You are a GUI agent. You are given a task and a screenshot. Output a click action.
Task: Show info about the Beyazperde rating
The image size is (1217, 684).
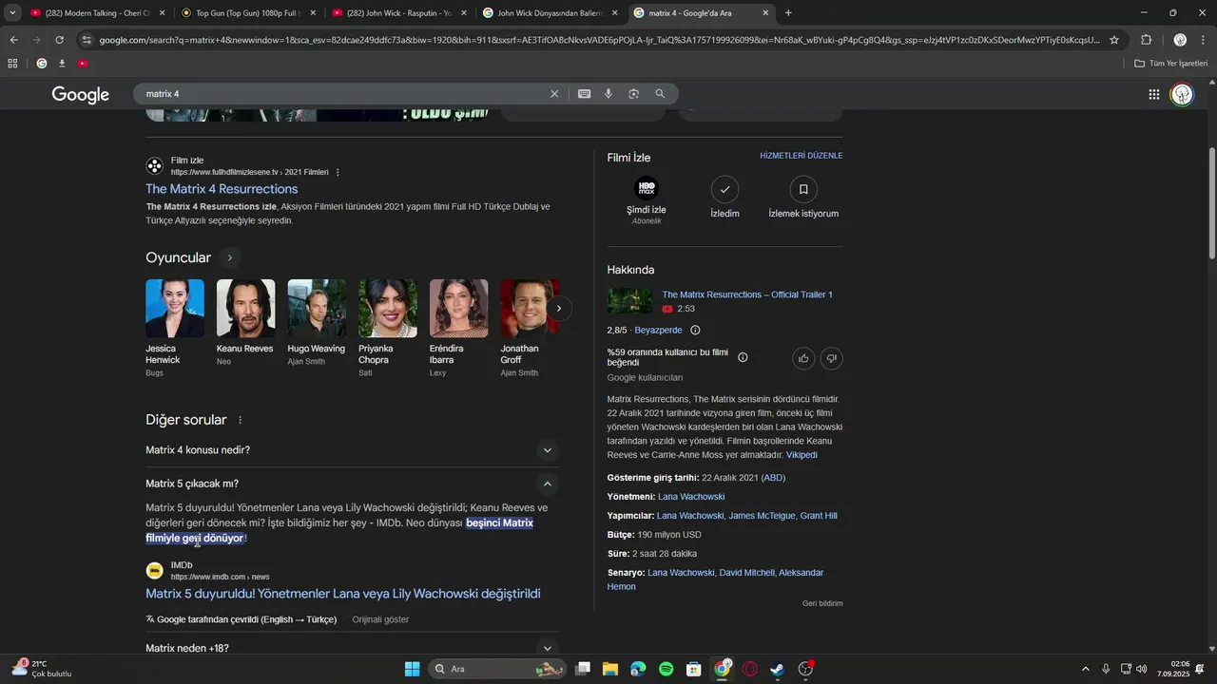[x=695, y=330]
